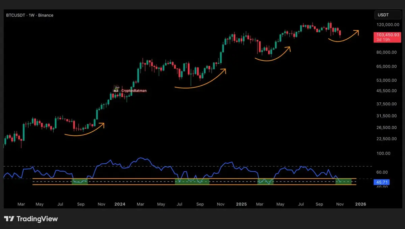405x229 pixels.
Task: Click the 45.71 RSI value label
Action: [x=381, y=182]
